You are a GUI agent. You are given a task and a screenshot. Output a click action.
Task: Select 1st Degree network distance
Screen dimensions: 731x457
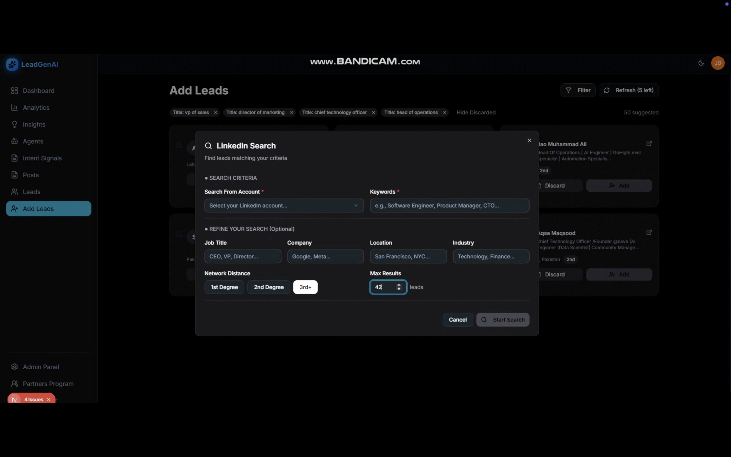[x=224, y=287]
